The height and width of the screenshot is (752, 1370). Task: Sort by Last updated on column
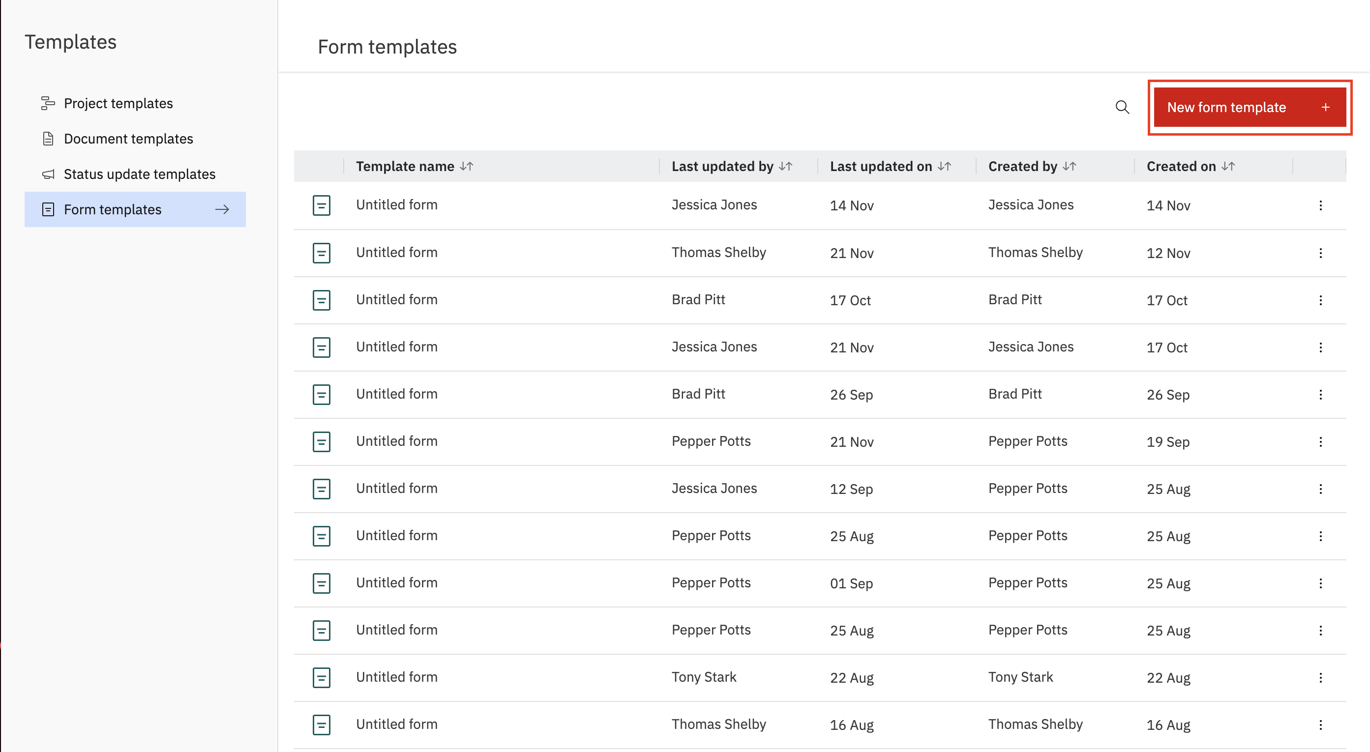945,166
